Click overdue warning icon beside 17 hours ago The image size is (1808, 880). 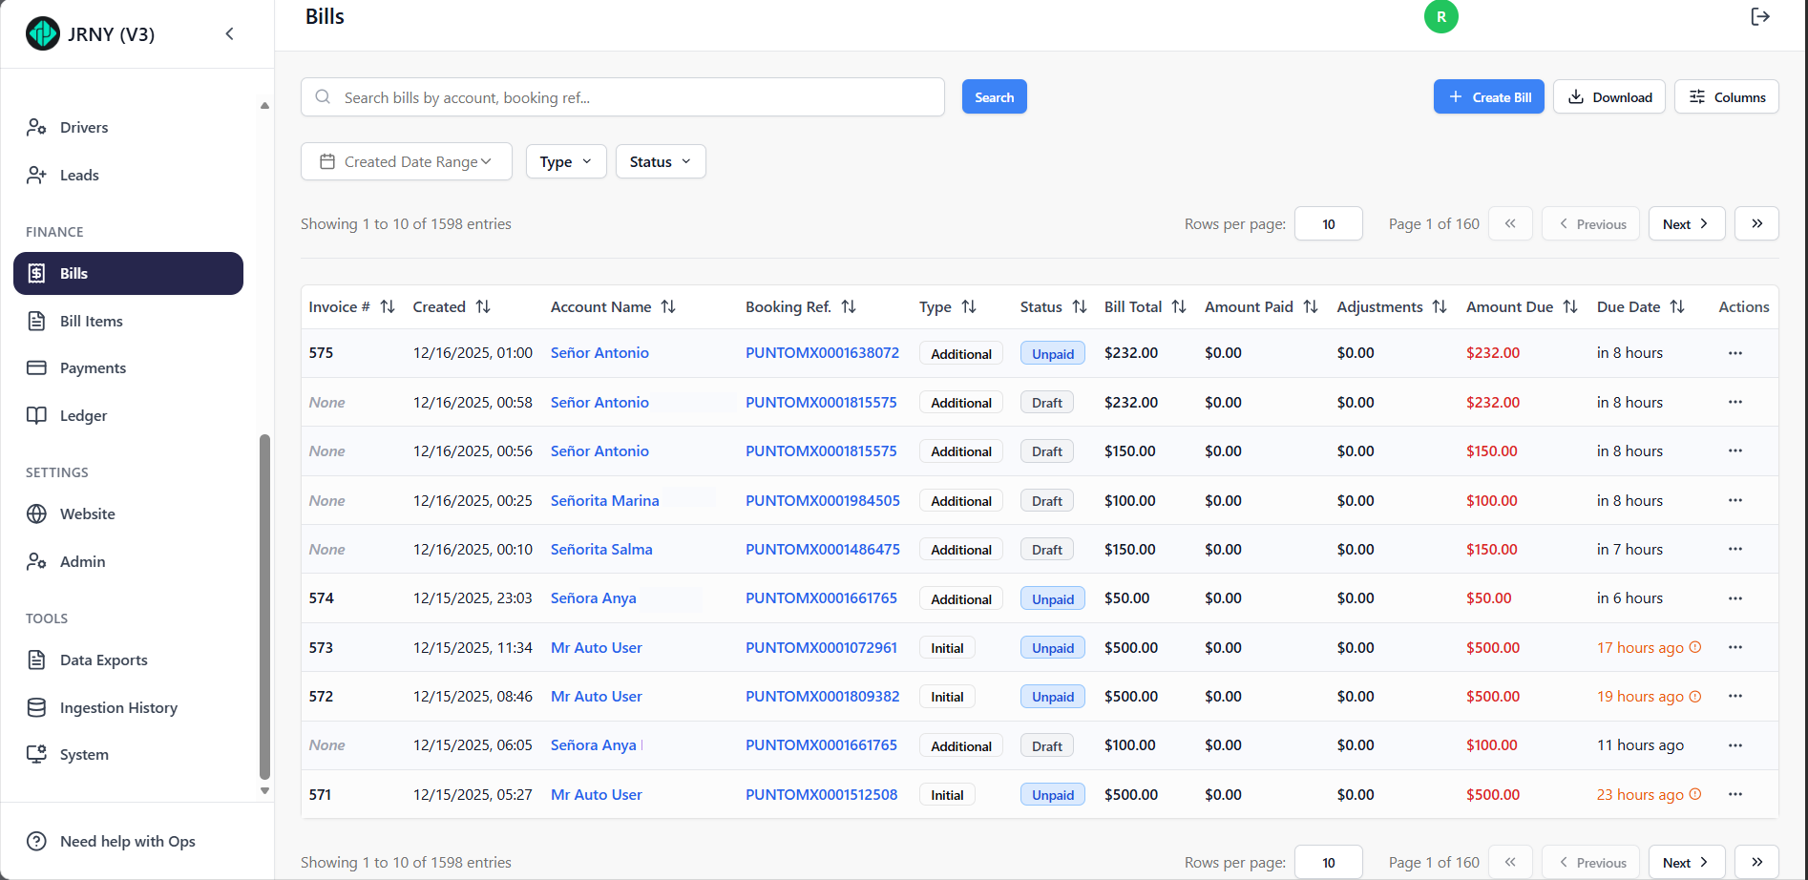(1695, 648)
